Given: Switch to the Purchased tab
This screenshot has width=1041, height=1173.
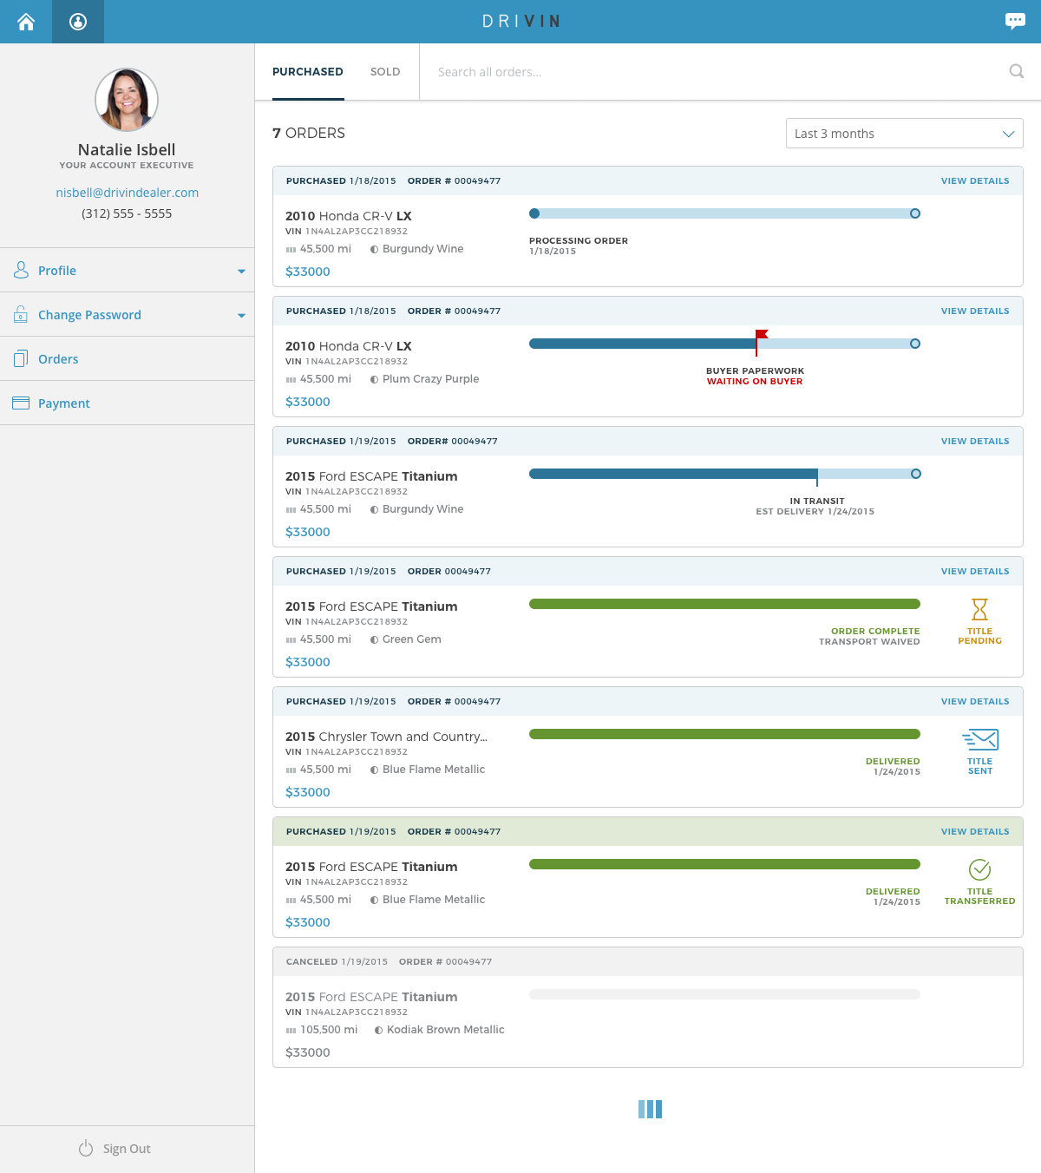Looking at the screenshot, I should tap(308, 72).
